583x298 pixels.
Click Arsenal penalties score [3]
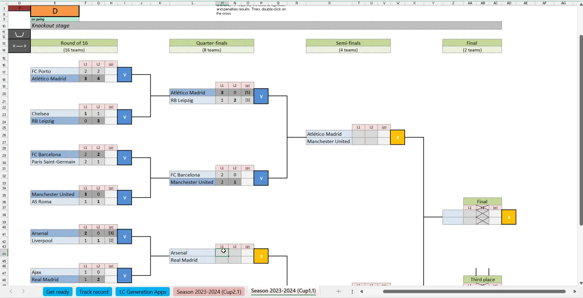(x=111, y=233)
